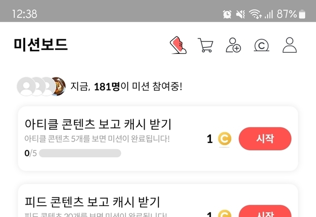Viewport: 316px width, 217px height.
Task: Tap the 미션보드 page title
Action: tap(40, 44)
